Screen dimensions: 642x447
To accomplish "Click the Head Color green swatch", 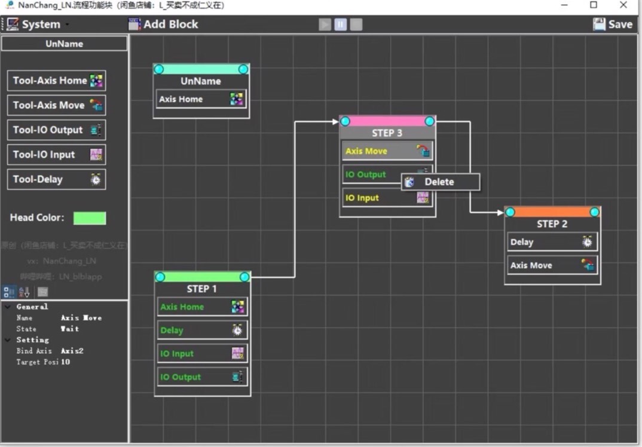I will tap(90, 218).
